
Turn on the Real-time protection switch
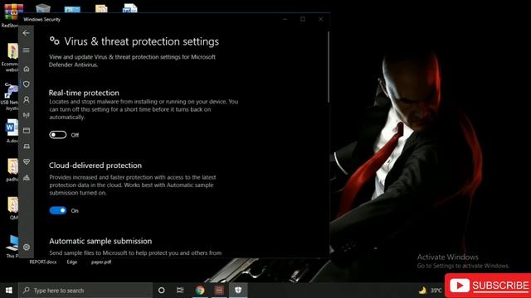pos(57,135)
